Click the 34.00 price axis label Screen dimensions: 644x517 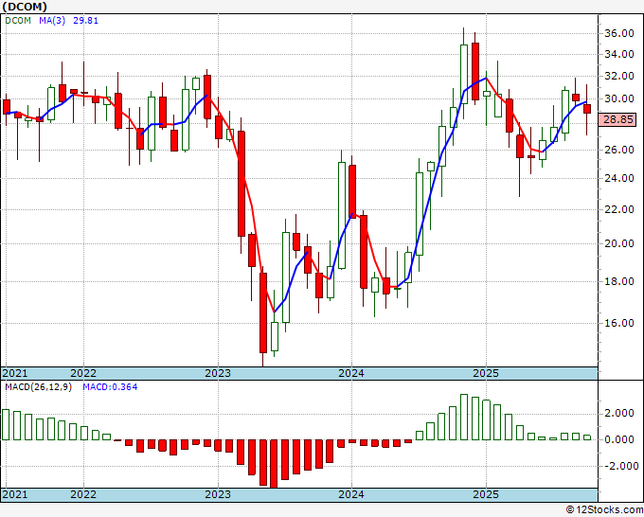click(x=619, y=54)
